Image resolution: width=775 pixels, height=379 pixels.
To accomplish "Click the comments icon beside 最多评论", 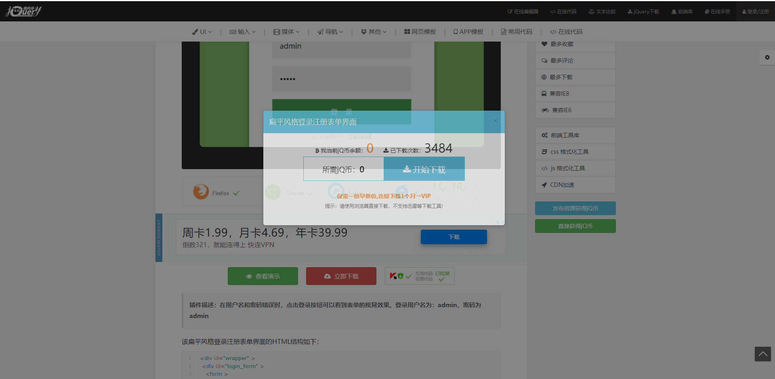I will [x=544, y=61].
